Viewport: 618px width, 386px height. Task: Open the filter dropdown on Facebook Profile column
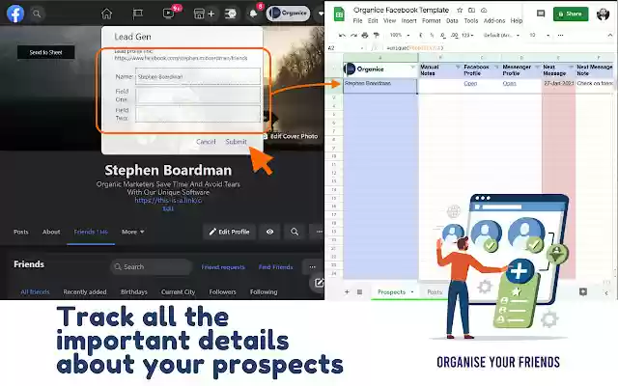496,67
